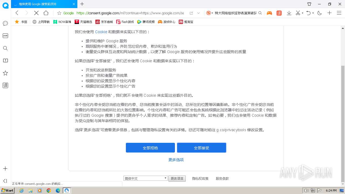
Task: Open the sidebar favorites star icon
Action: (x=5, y=73)
